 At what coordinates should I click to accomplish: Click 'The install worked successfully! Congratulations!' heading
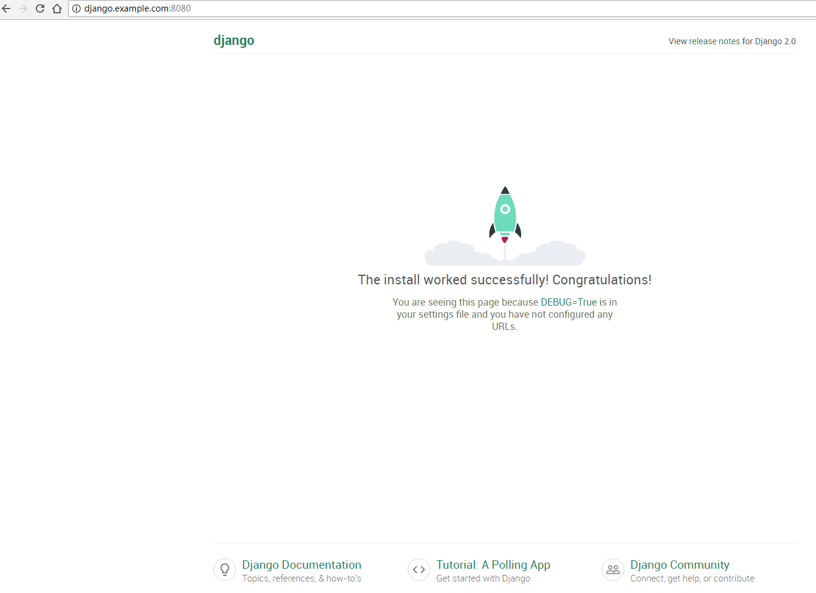pyautogui.click(x=505, y=280)
